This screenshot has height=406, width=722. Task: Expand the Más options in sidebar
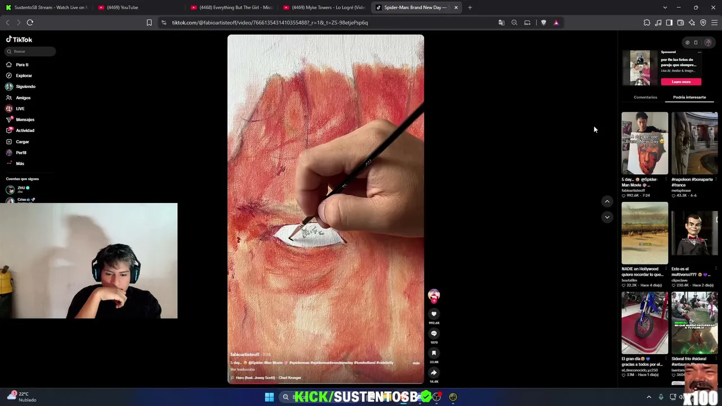20,164
